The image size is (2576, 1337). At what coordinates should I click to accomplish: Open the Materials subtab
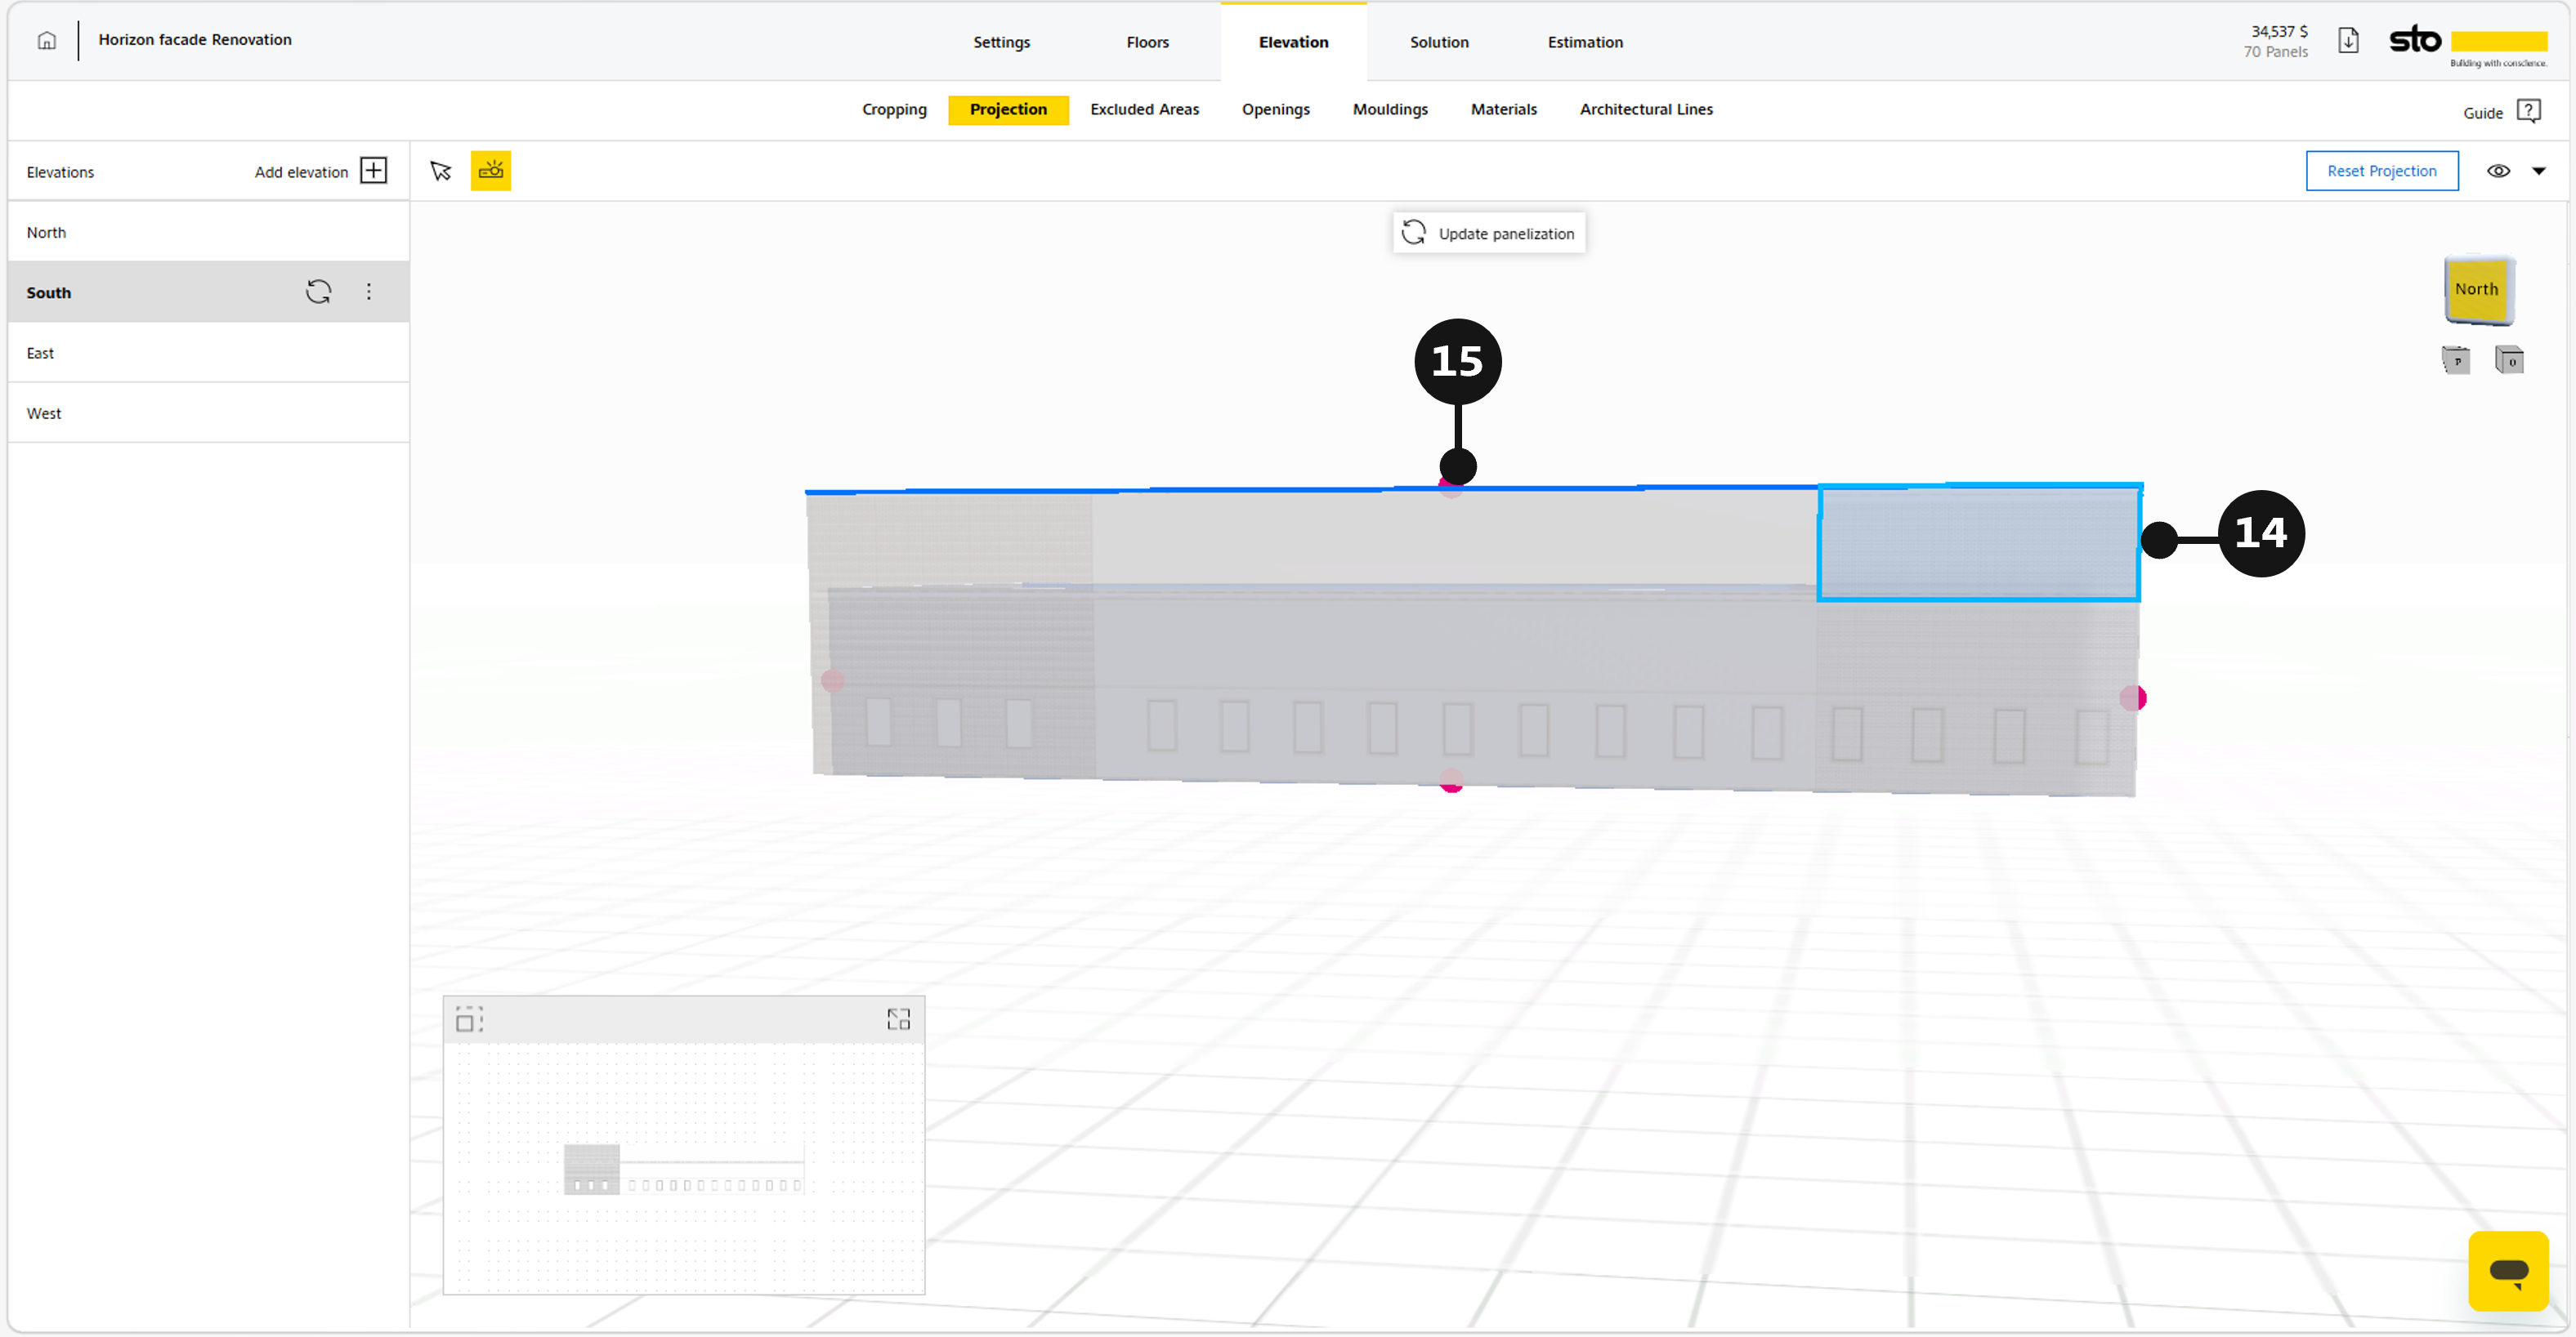(1503, 109)
